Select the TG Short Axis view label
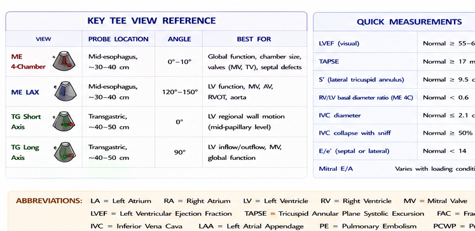 click(x=25, y=122)
